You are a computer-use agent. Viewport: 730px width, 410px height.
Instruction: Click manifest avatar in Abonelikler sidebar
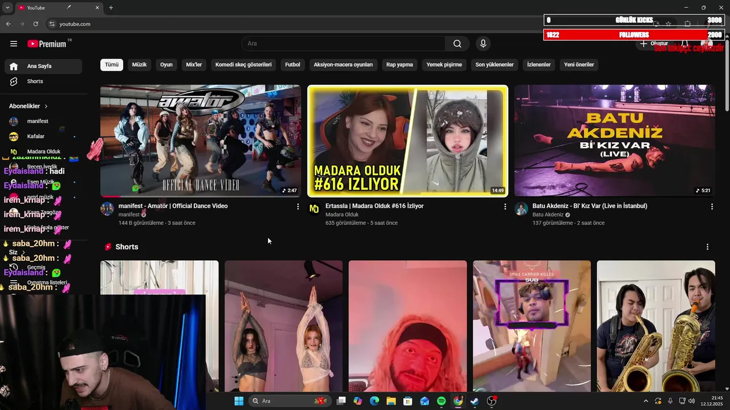point(14,121)
